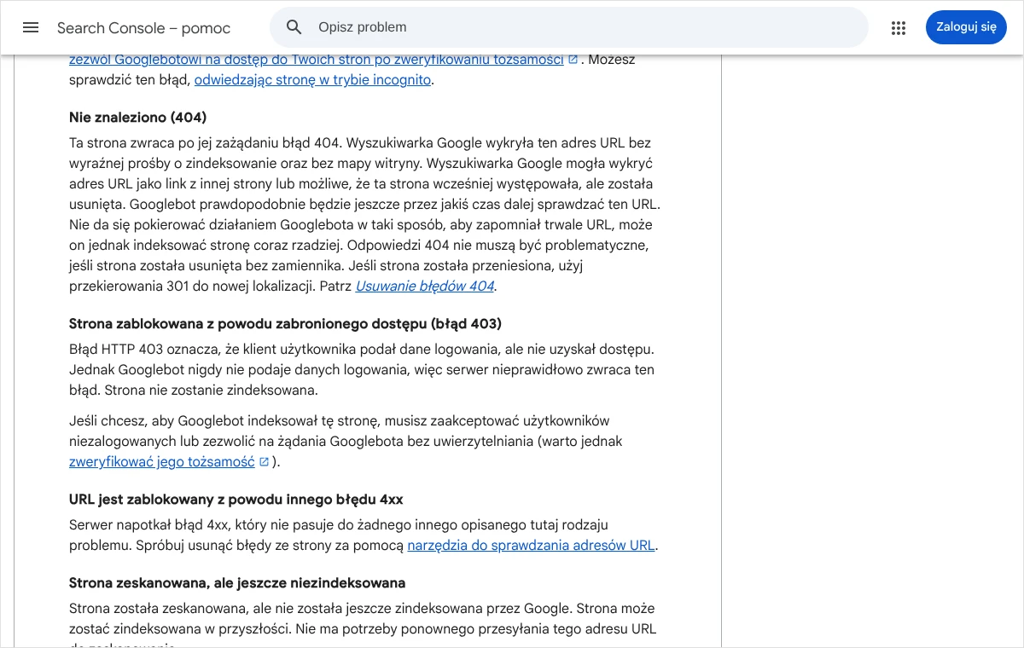Click paragraph starting 'Serwer napotkał błąd 4xx'
1024x648 pixels.
point(364,535)
